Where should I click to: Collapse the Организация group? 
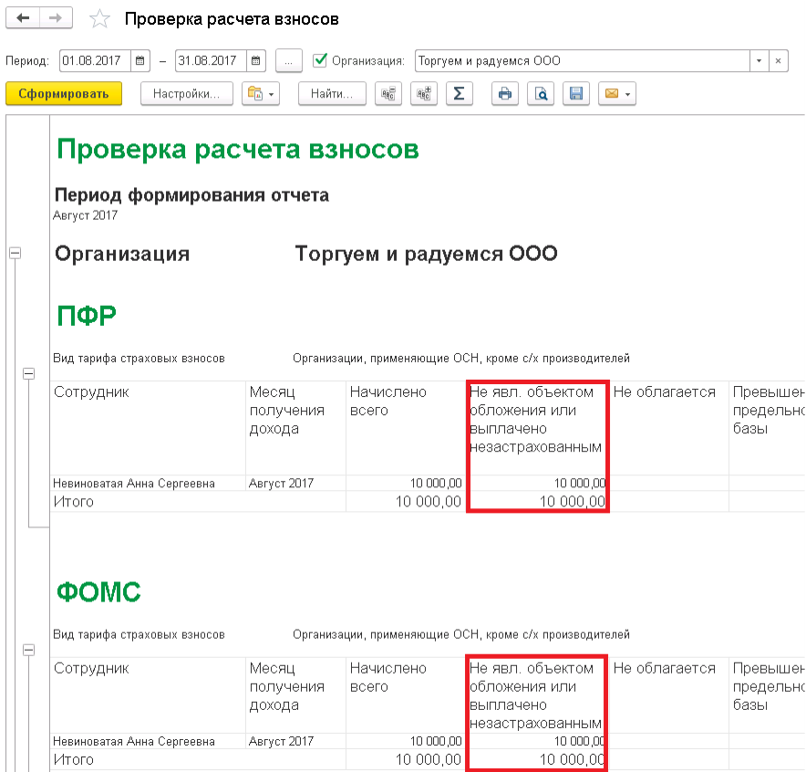coord(15,253)
